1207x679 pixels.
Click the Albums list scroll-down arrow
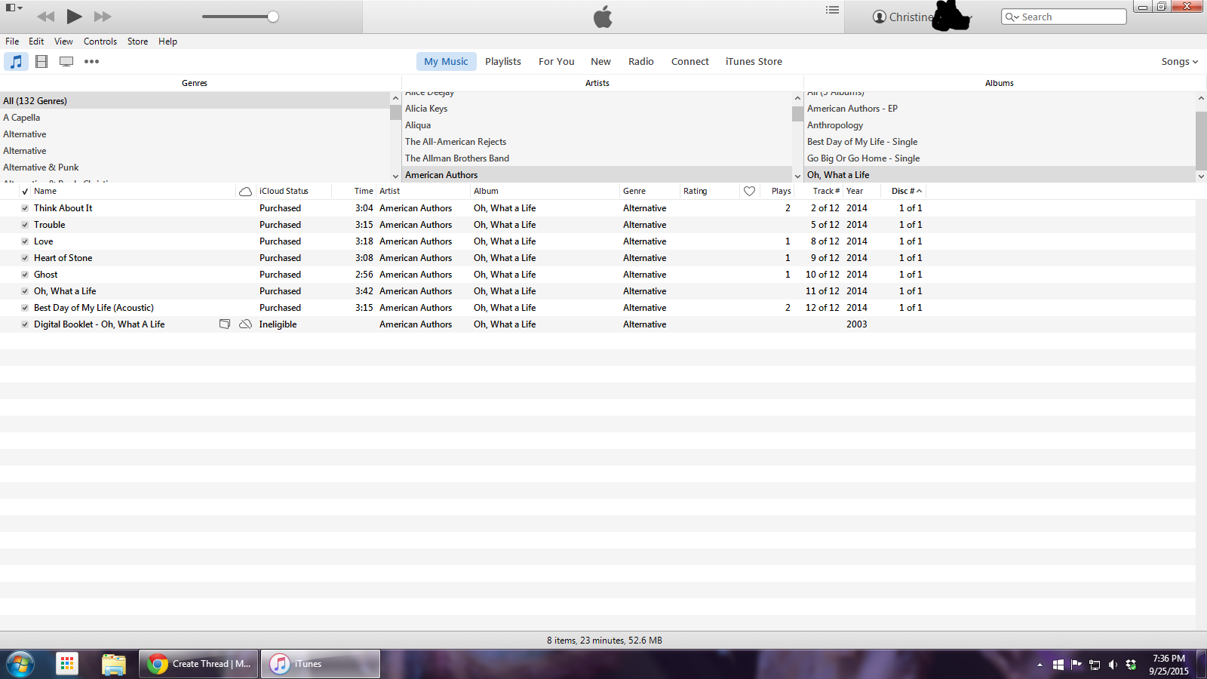(1201, 176)
